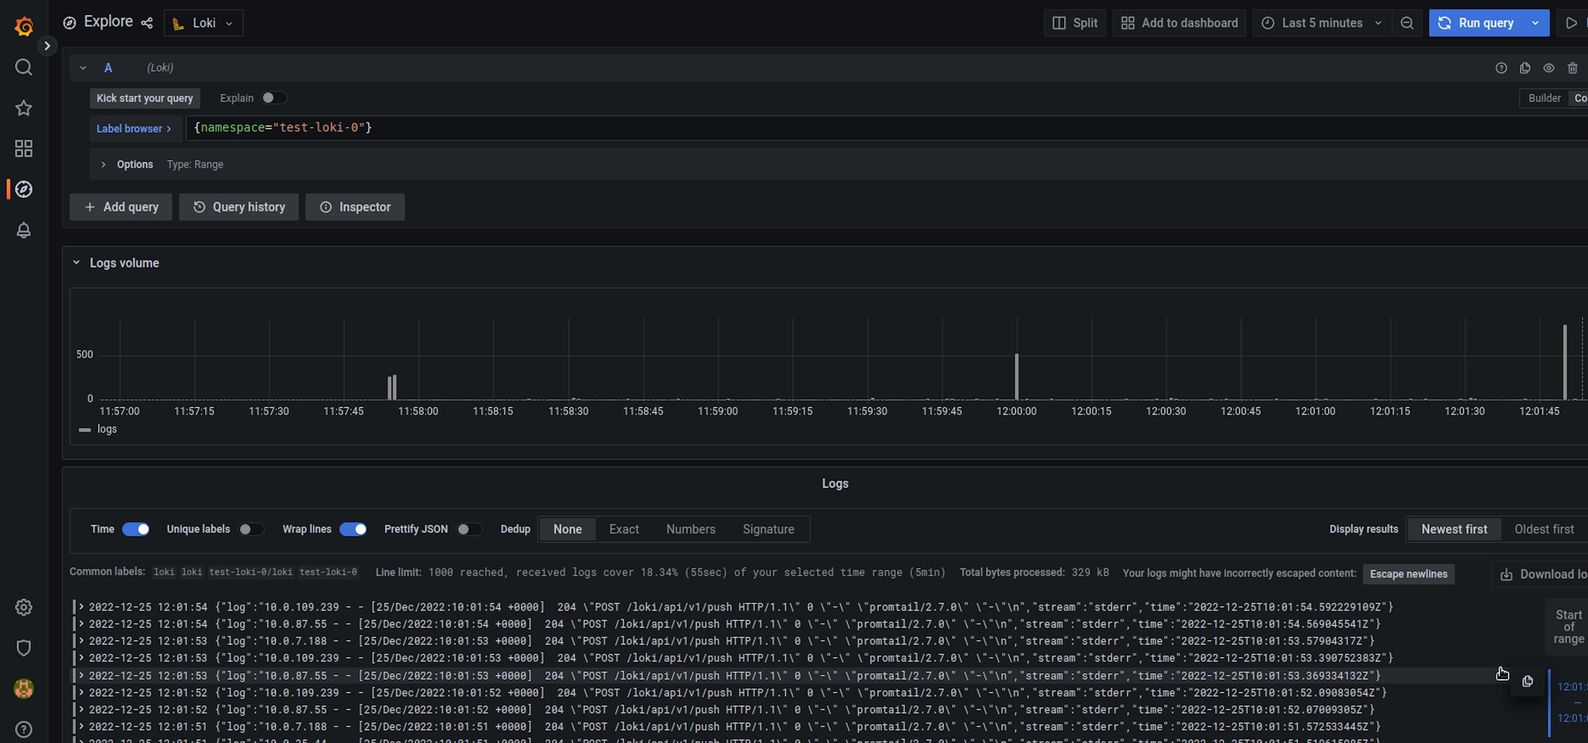Click zoom out time range icon

[1407, 23]
